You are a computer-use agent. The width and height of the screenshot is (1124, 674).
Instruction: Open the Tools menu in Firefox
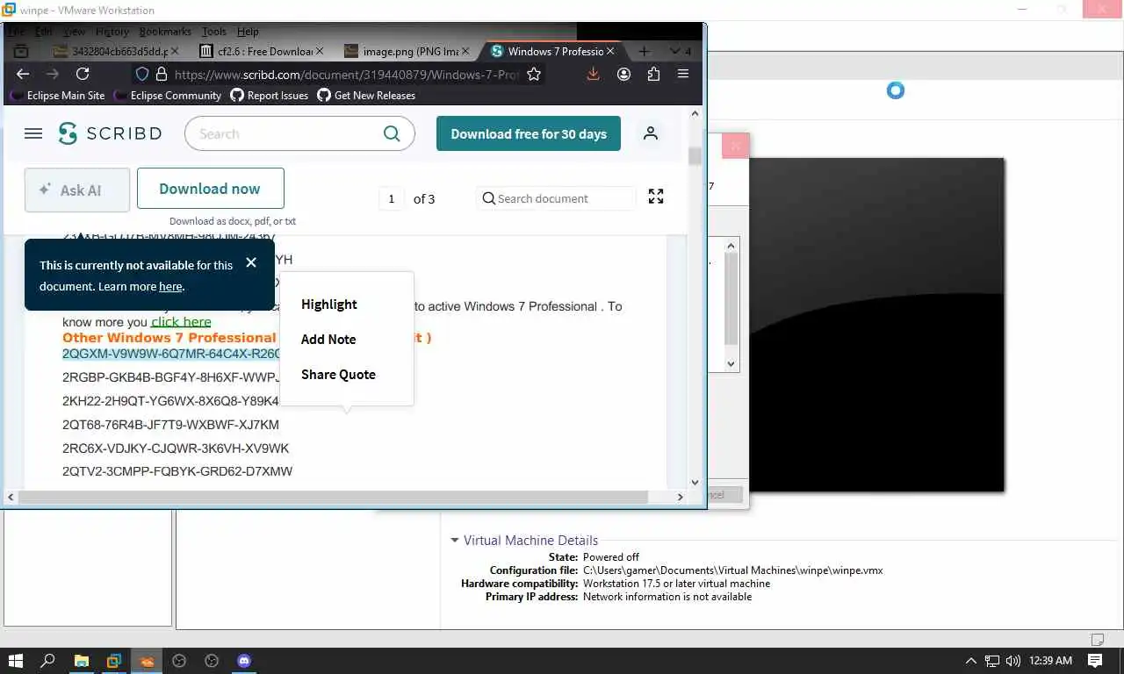(213, 32)
